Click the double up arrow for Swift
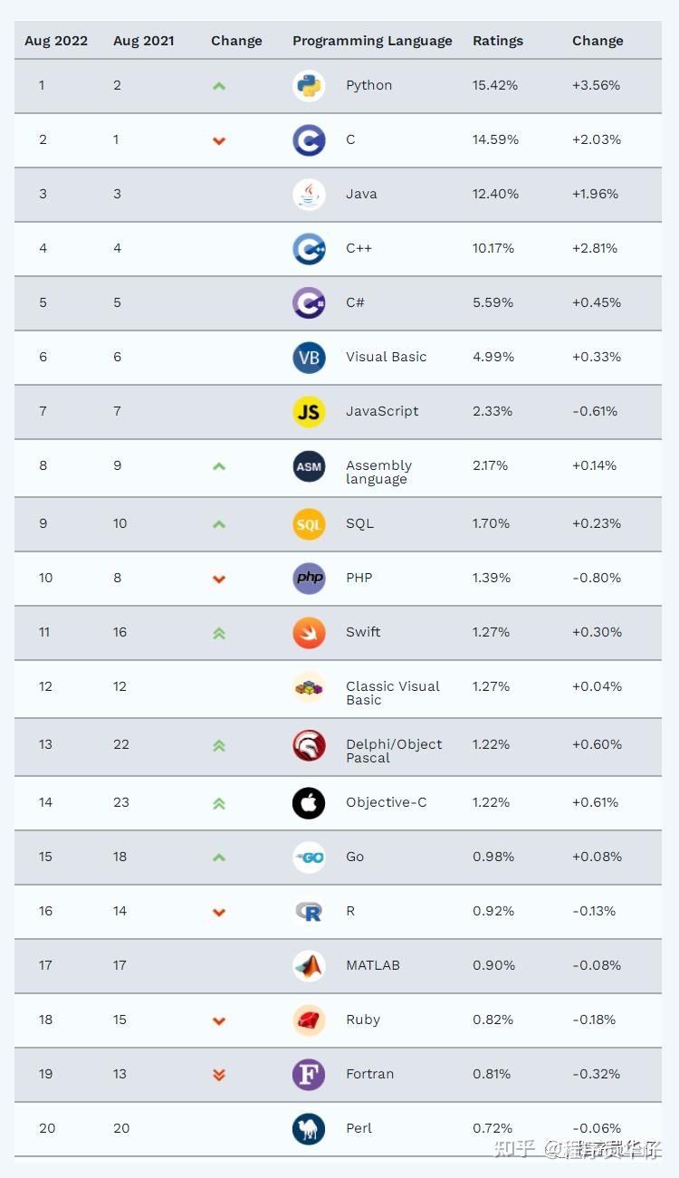 [219, 634]
